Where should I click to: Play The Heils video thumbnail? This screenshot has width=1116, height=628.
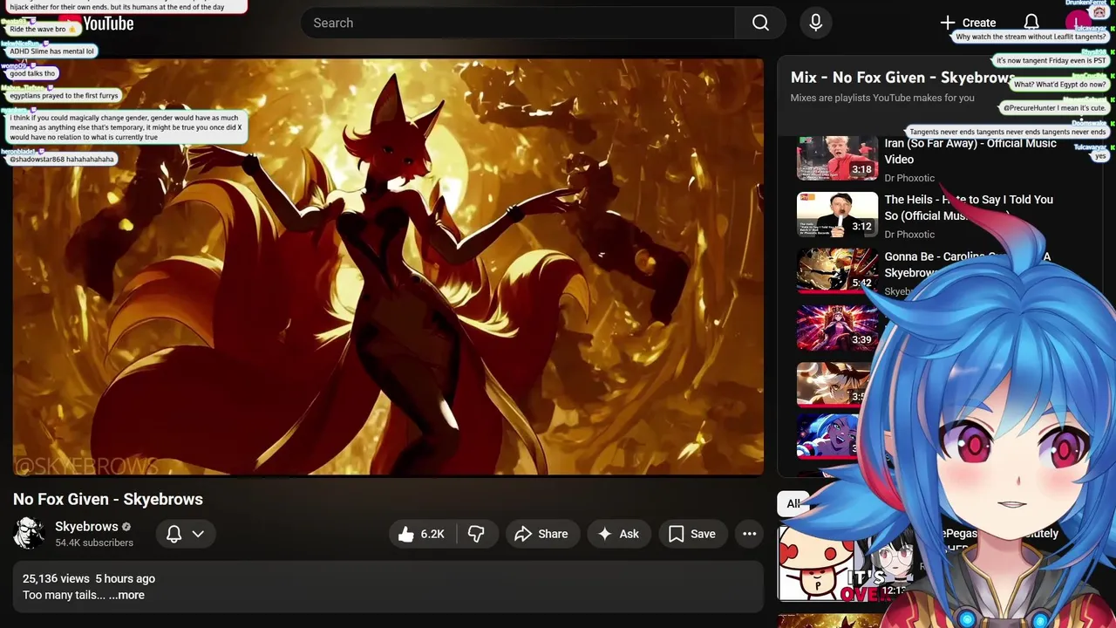[837, 215]
